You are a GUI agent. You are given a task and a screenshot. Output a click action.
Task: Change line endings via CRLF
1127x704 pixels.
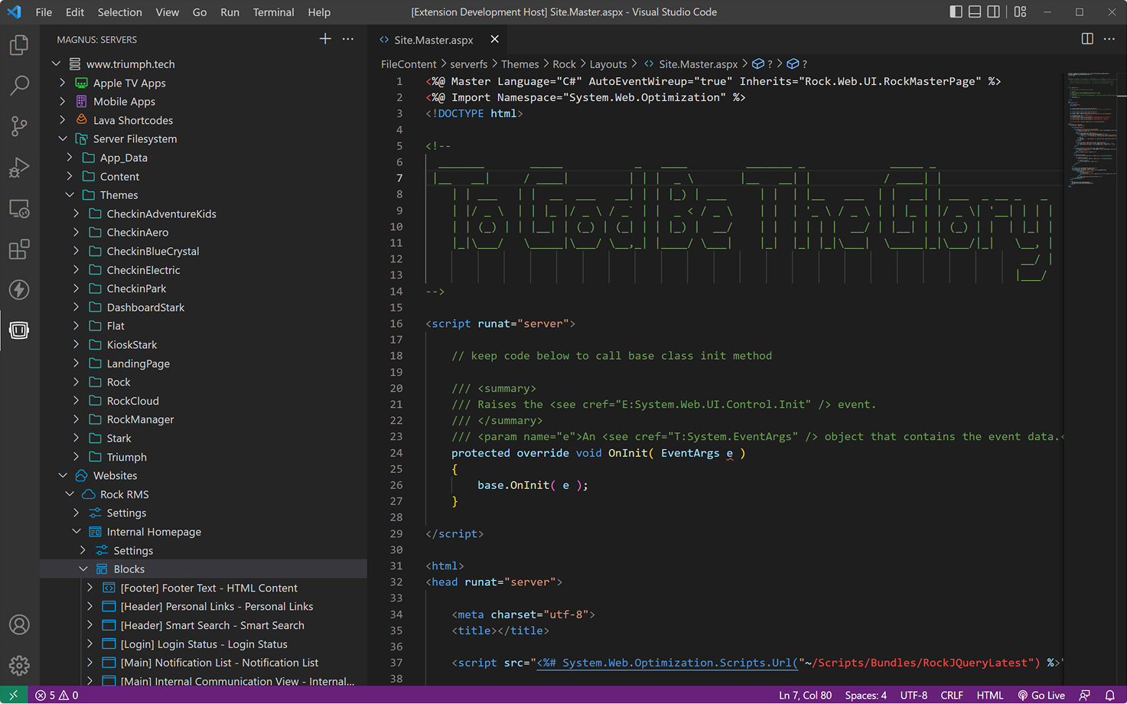(952, 695)
